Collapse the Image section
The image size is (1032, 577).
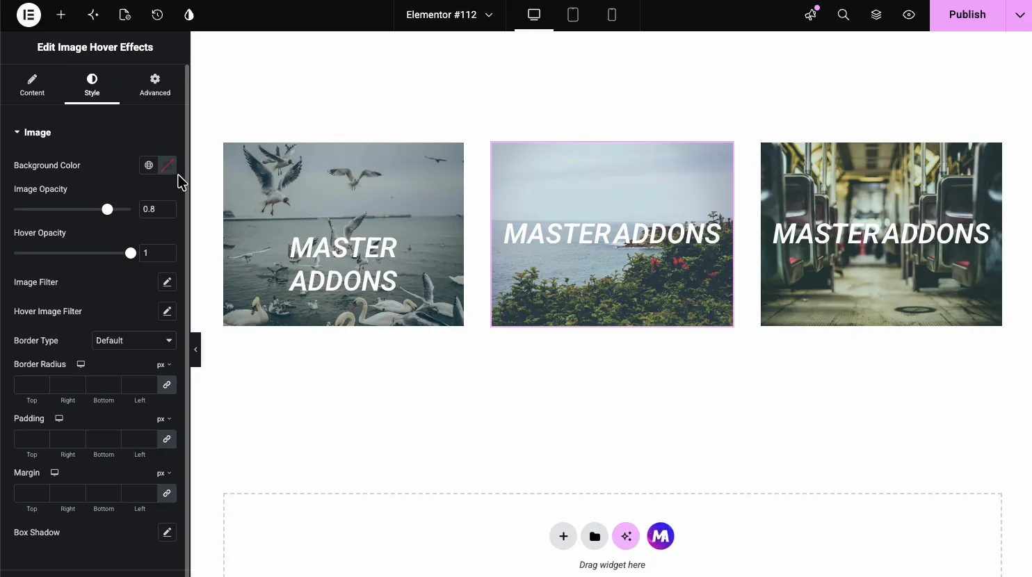coord(33,132)
